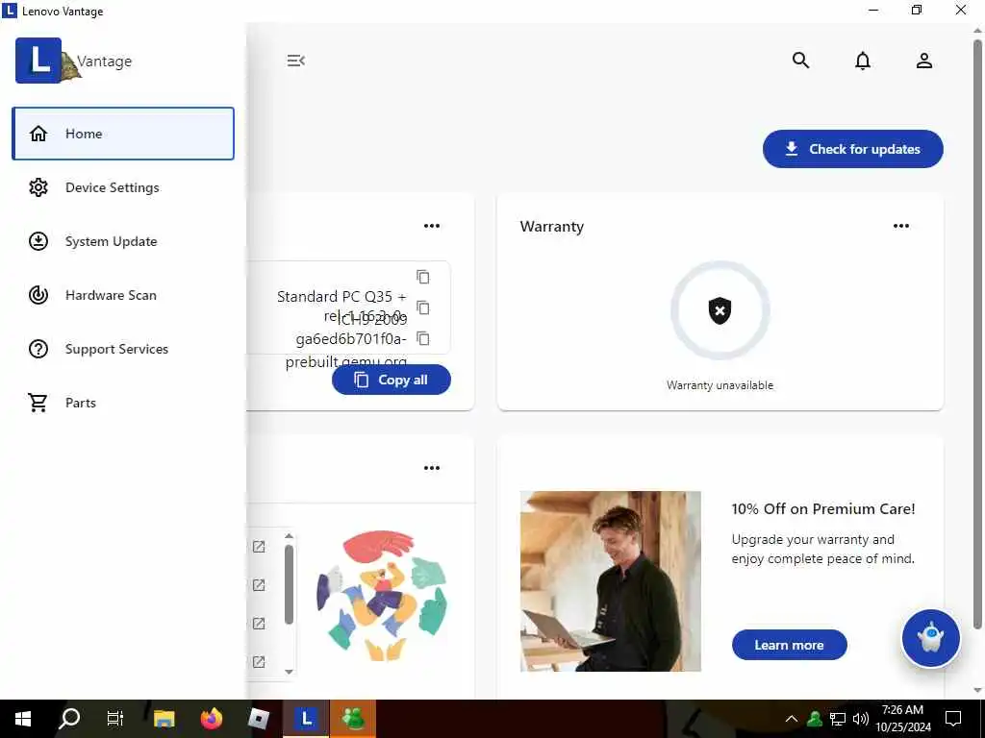Click the colorful hands illustration
The image size is (985, 738).
383,596
